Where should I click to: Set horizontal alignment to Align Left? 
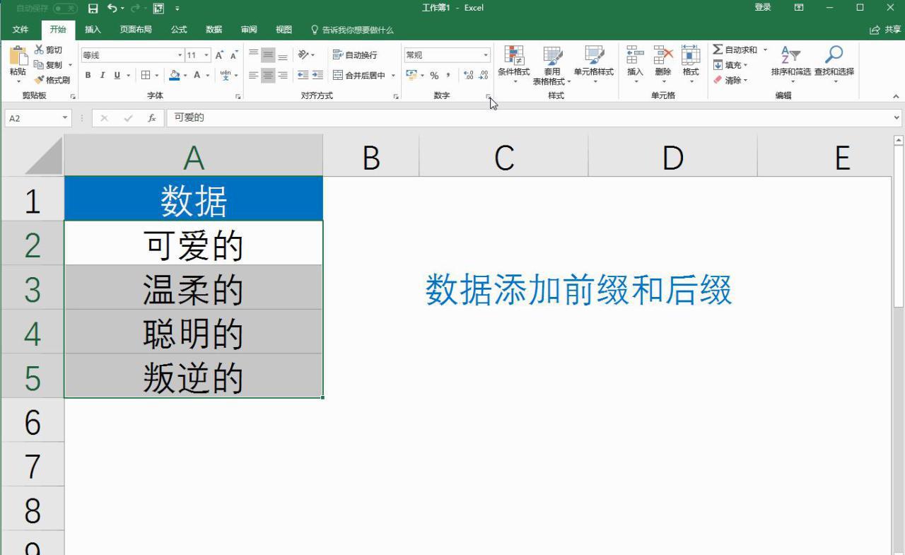pyautogui.click(x=253, y=75)
